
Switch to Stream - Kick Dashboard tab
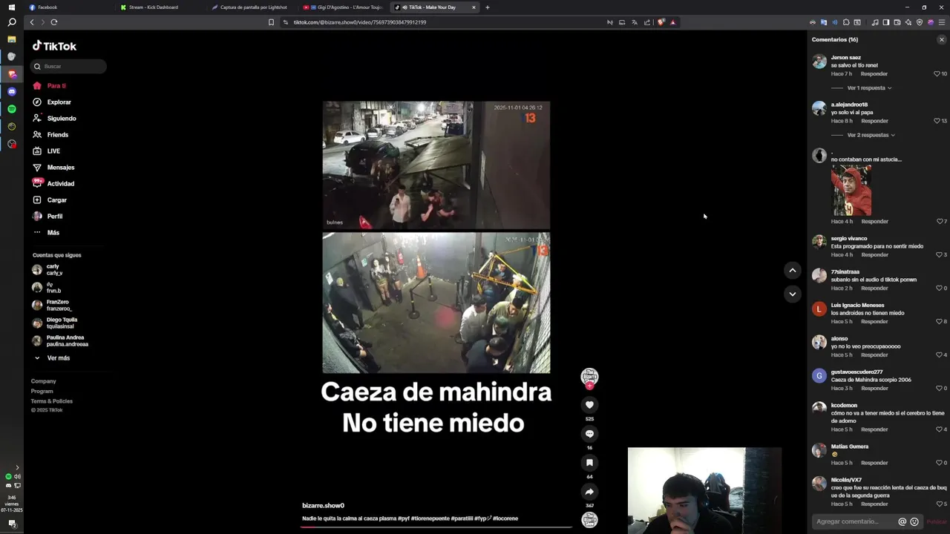coord(160,7)
